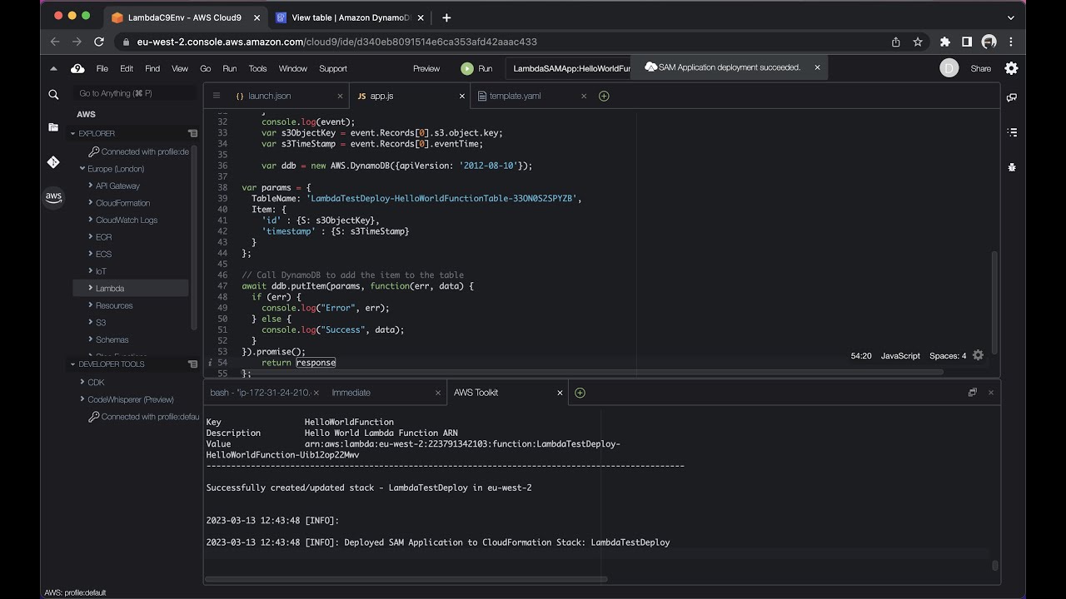This screenshot has height=599, width=1066.
Task: Open the Window menu
Action: (293, 69)
